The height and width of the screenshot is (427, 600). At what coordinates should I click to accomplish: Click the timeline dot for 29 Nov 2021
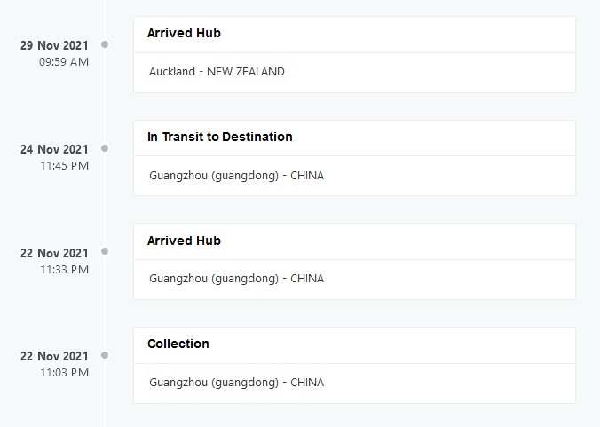(x=105, y=44)
